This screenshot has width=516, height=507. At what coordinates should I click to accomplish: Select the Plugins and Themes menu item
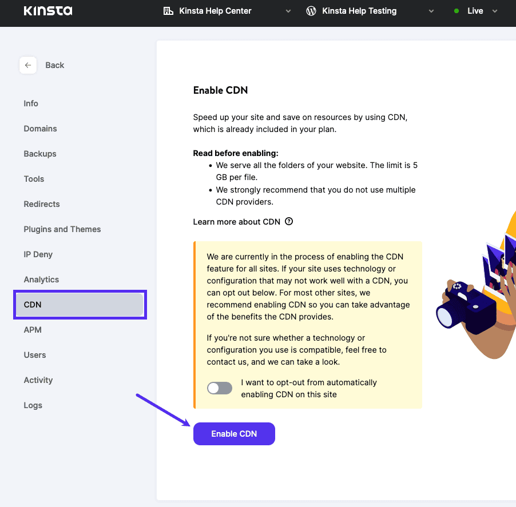point(62,229)
